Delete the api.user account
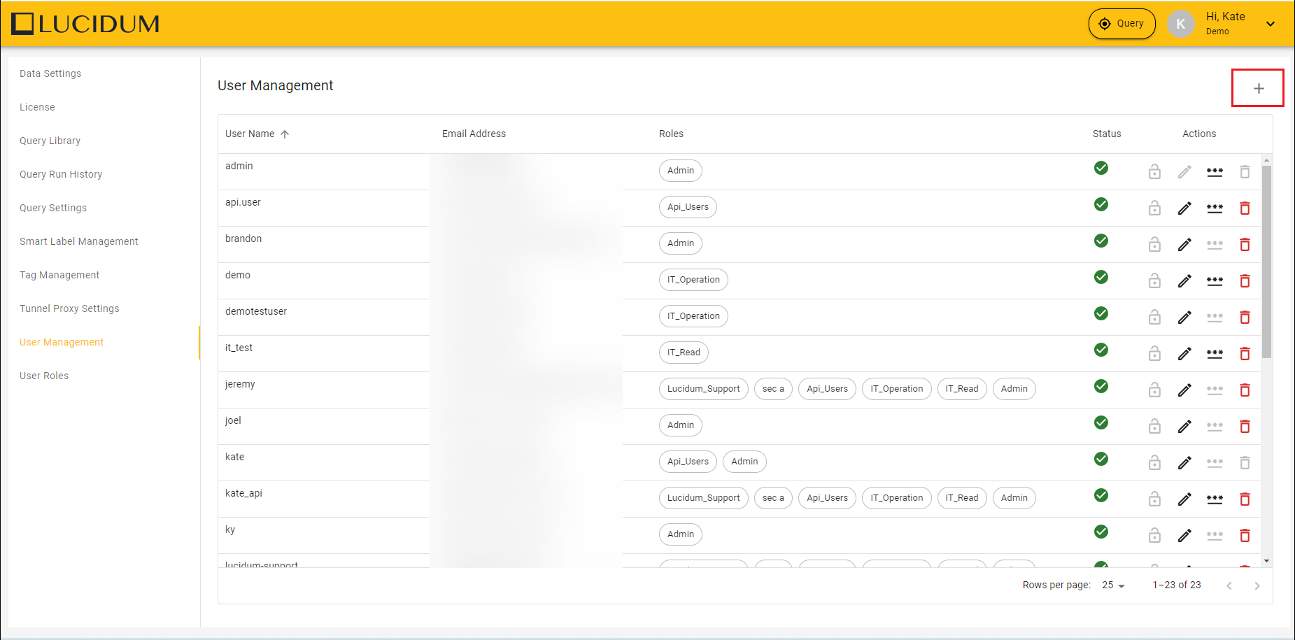 click(x=1245, y=208)
